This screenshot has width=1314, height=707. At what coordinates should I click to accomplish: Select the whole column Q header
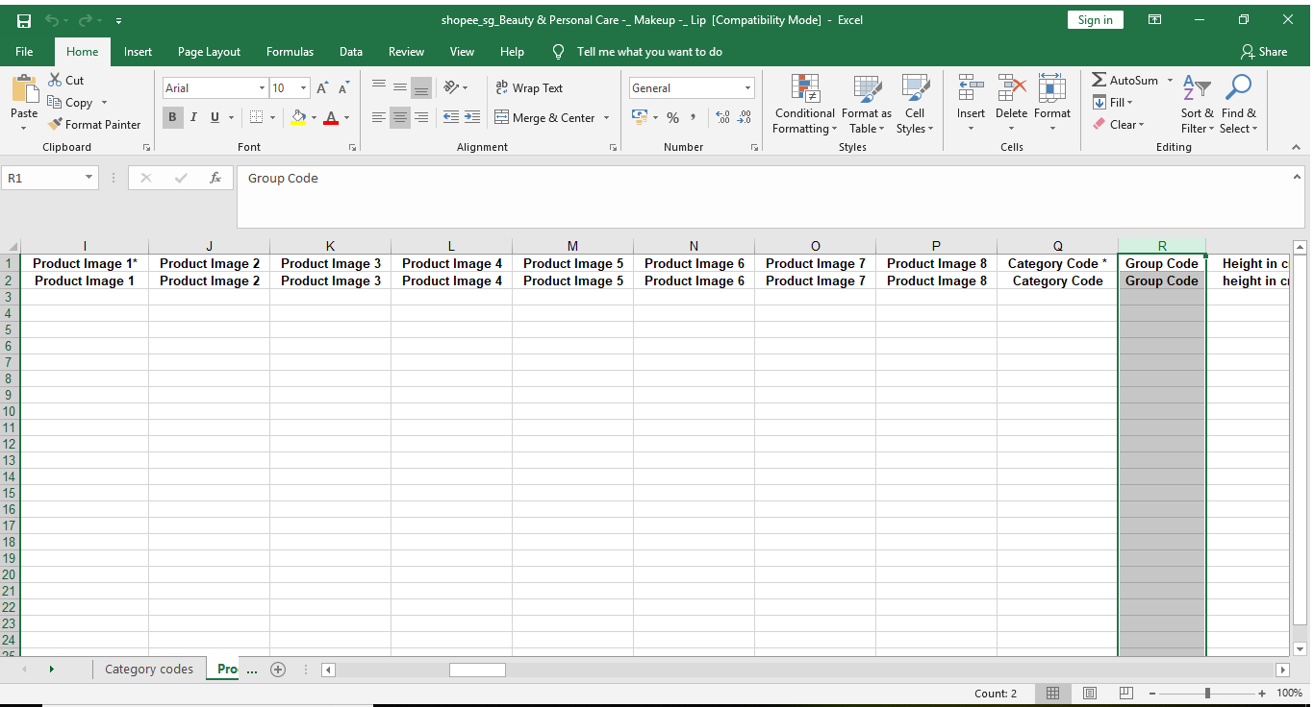pos(1058,246)
